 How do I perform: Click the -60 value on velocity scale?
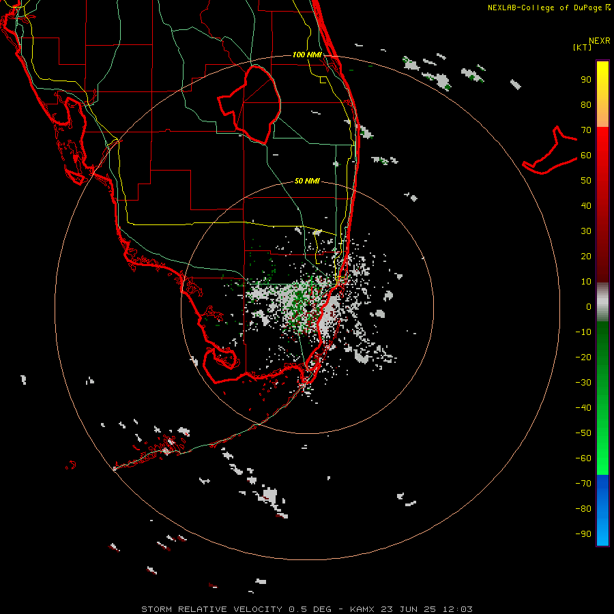pos(583,458)
